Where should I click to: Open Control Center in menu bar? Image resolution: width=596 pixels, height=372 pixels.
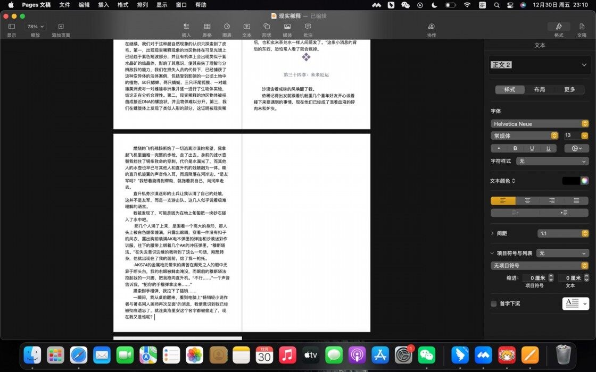(510, 5)
